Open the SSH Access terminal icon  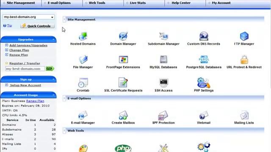point(163,82)
